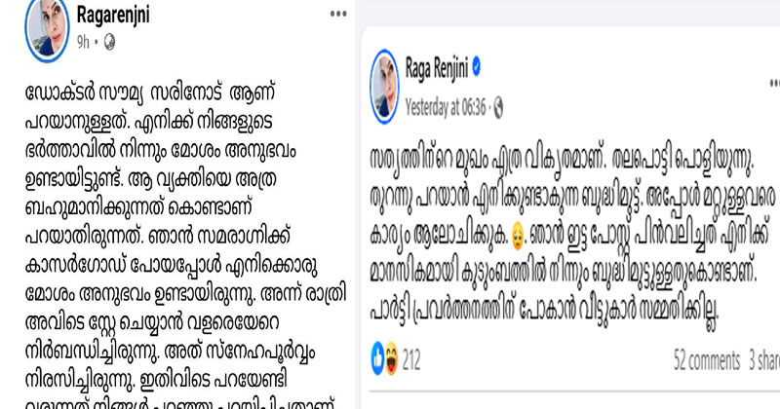780x409 pixels.
Task: Open the Ragarenjni profile name link
Action: point(113,15)
